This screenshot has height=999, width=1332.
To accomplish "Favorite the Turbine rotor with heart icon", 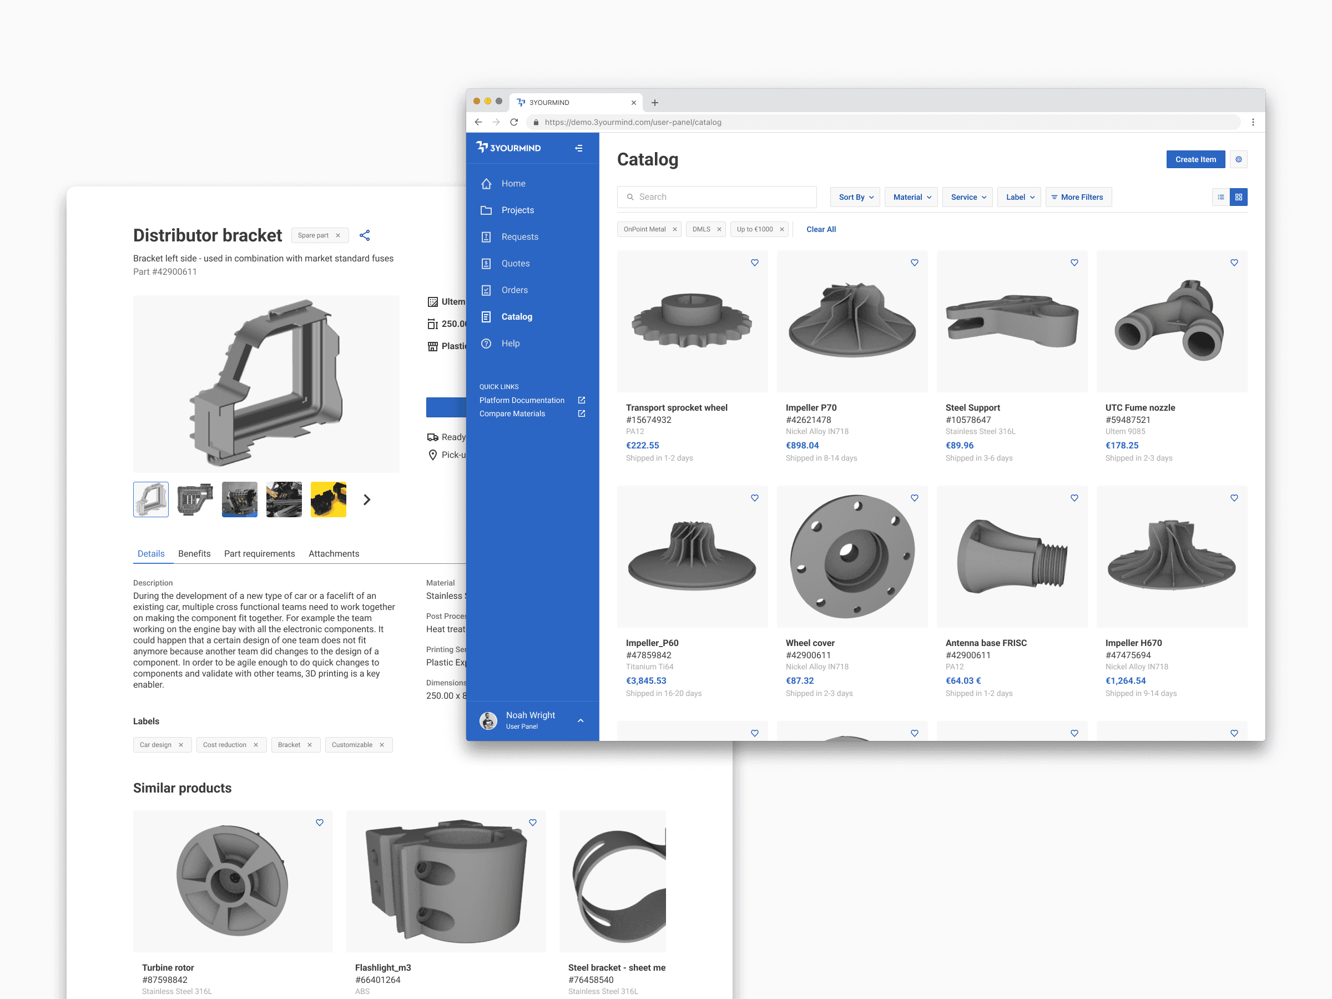I will click(320, 823).
